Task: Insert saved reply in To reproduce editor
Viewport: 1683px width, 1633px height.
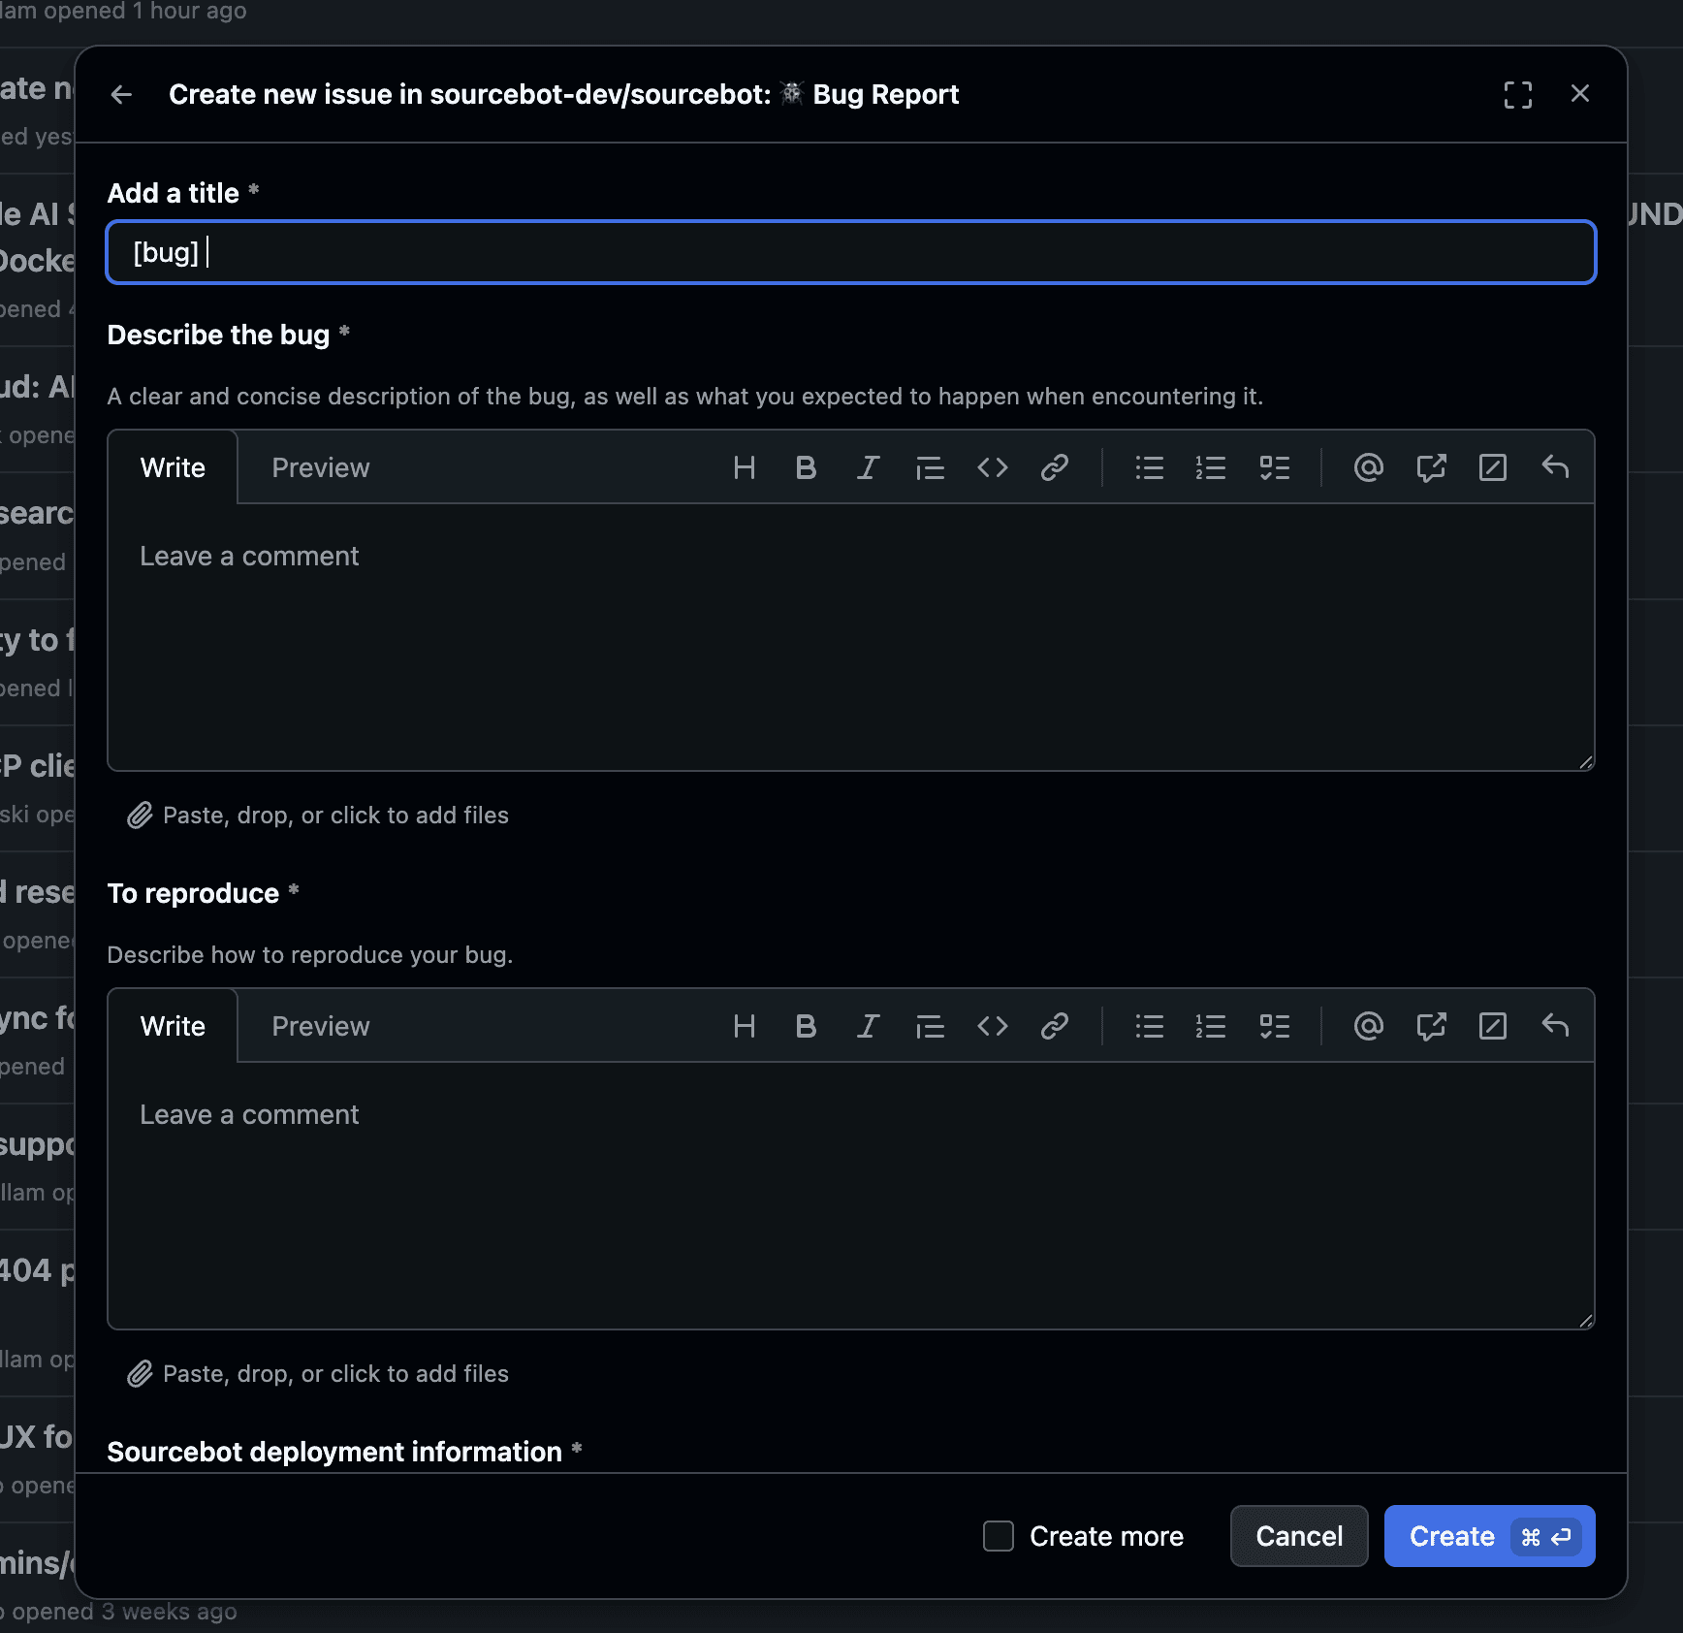Action: click(1555, 1026)
